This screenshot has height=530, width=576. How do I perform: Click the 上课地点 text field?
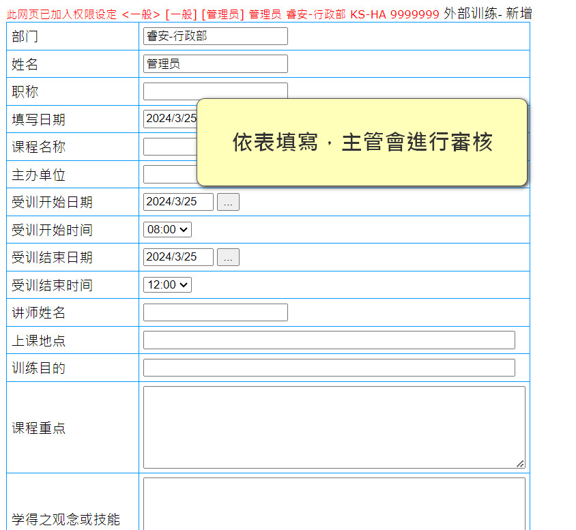click(329, 340)
